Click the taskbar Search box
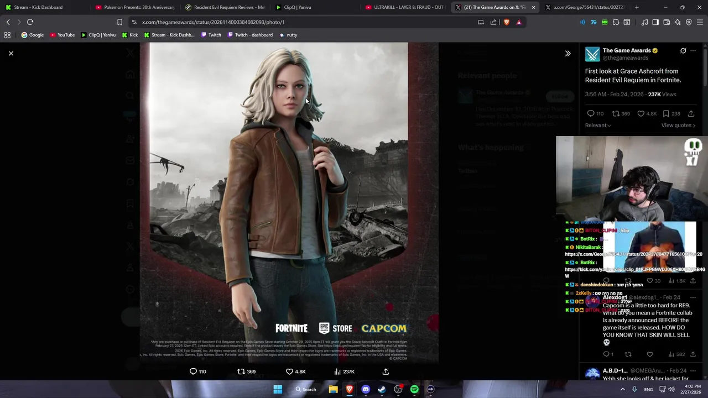 click(306, 389)
